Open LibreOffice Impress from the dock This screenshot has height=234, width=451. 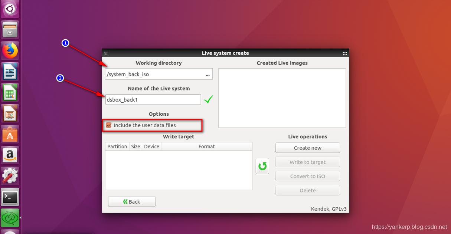click(x=10, y=113)
